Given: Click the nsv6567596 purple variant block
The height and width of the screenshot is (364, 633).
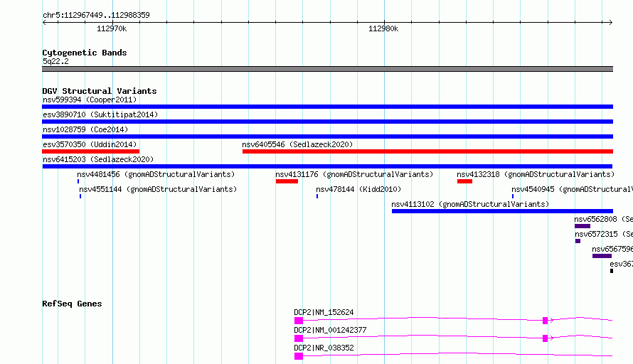Looking at the screenshot, I should [x=602, y=256].
